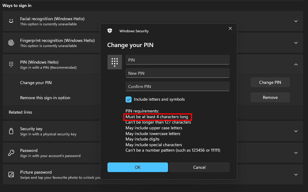This screenshot has width=308, height=192.
Task: Click 'Include letters and symbols' label text
Action: (159, 99)
